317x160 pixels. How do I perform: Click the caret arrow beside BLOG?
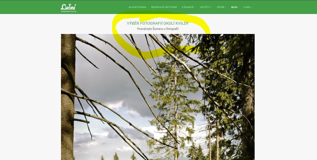click(238, 7)
